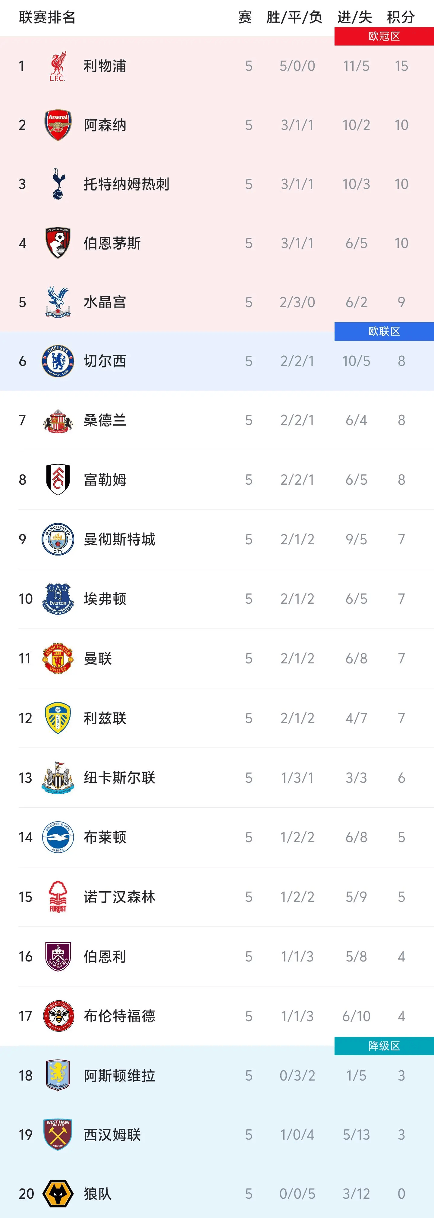Image resolution: width=434 pixels, height=1218 pixels.
Task: Click the Everton club badge
Action: (x=58, y=599)
